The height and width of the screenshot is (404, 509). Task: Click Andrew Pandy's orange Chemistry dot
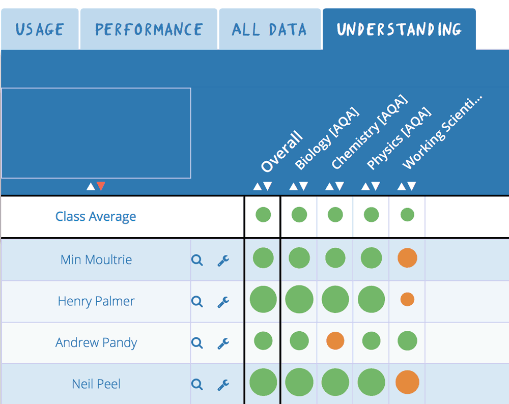pos(335,341)
